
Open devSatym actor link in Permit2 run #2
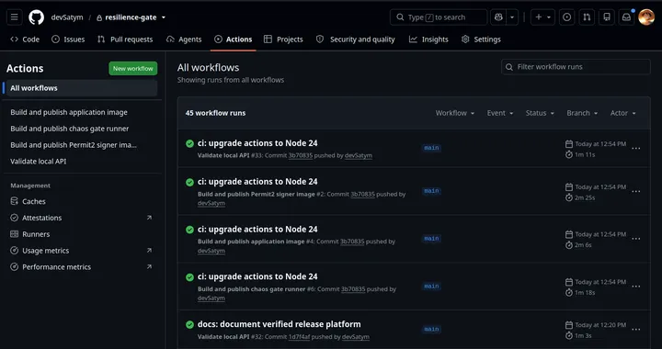click(211, 203)
